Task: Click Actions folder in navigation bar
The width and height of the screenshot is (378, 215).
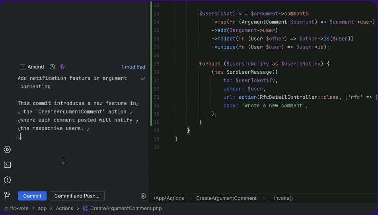Action: [x=64, y=209]
